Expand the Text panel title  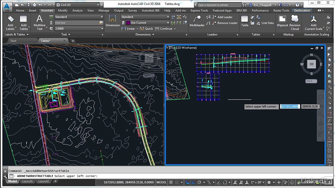click(66, 34)
